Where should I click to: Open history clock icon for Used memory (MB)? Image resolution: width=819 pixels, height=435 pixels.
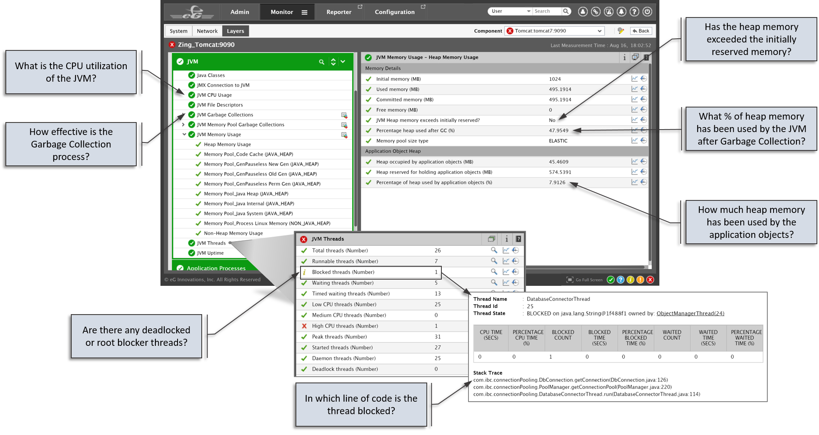pyautogui.click(x=644, y=89)
